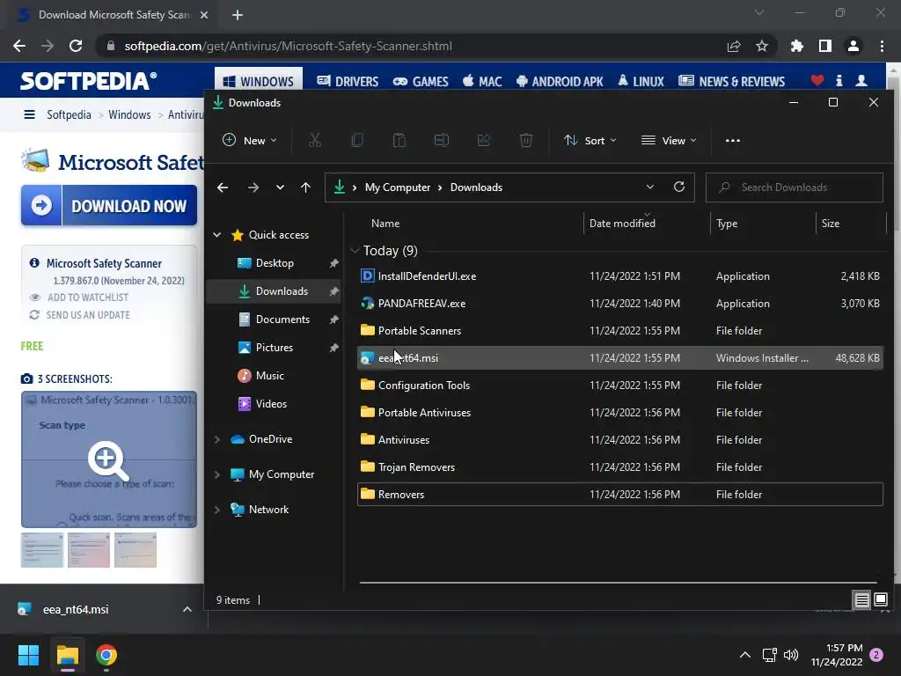Screen dimensions: 901x676
Task: Click the share page icon in address bar
Action: 734,46
